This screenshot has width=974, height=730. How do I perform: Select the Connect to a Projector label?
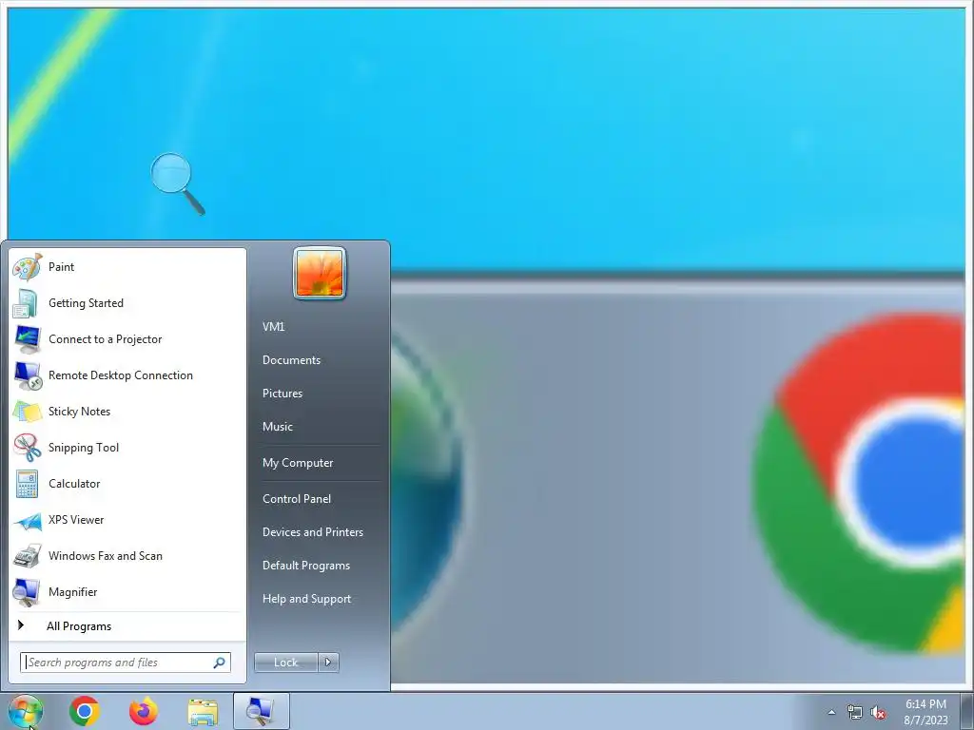(x=105, y=339)
